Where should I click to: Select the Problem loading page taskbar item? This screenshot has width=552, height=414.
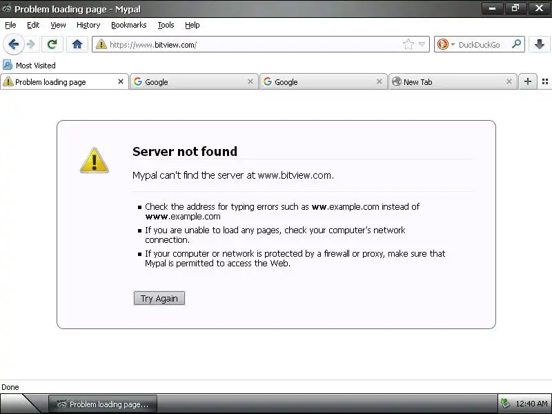point(102,404)
